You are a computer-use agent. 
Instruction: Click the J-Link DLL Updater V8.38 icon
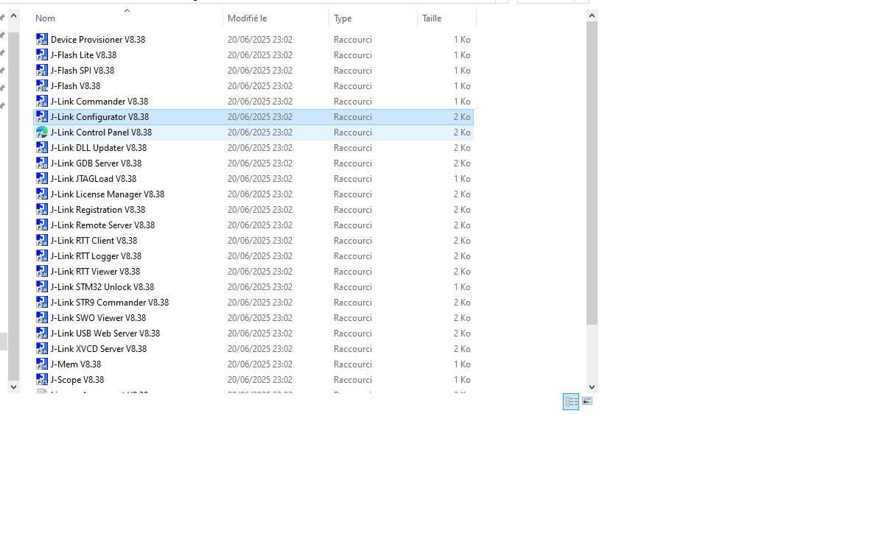pyautogui.click(x=42, y=148)
